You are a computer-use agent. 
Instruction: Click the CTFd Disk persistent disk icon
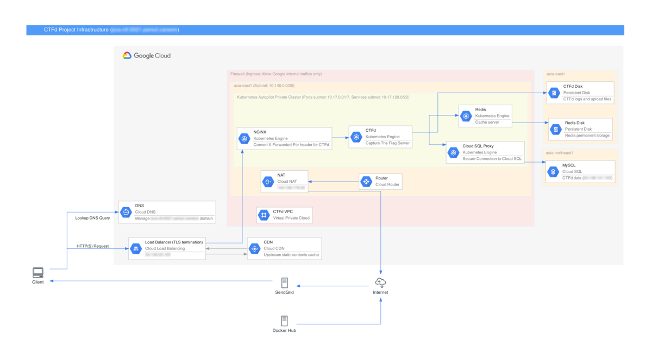[x=554, y=93]
